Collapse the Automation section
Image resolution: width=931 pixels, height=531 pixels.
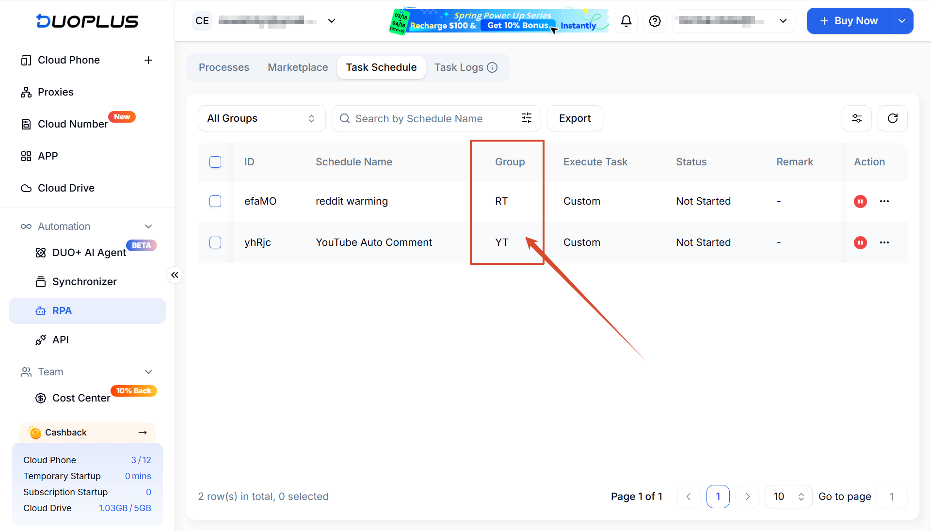[x=148, y=226]
